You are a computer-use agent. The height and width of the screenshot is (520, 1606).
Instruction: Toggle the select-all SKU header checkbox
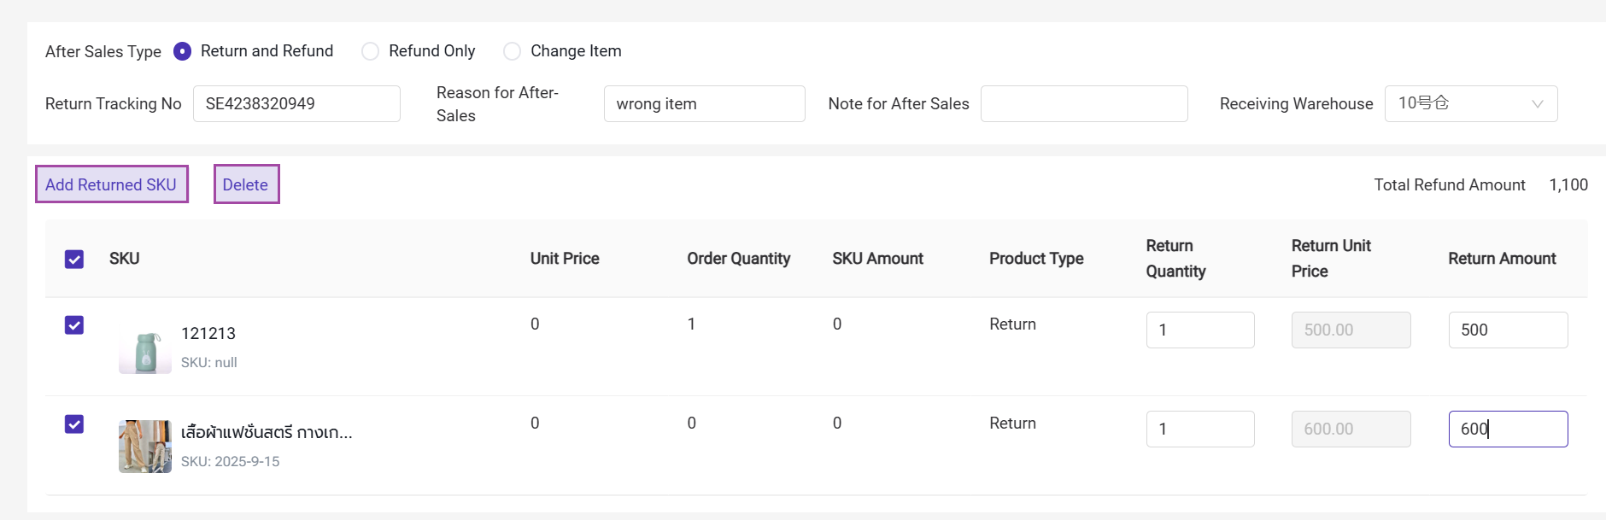[x=74, y=260]
